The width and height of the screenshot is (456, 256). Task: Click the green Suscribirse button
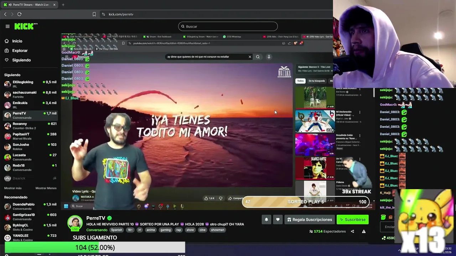(353, 220)
